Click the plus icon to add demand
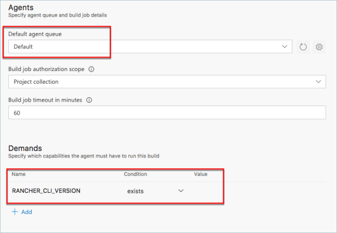This screenshot has height=233, width=337. click(x=15, y=212)
